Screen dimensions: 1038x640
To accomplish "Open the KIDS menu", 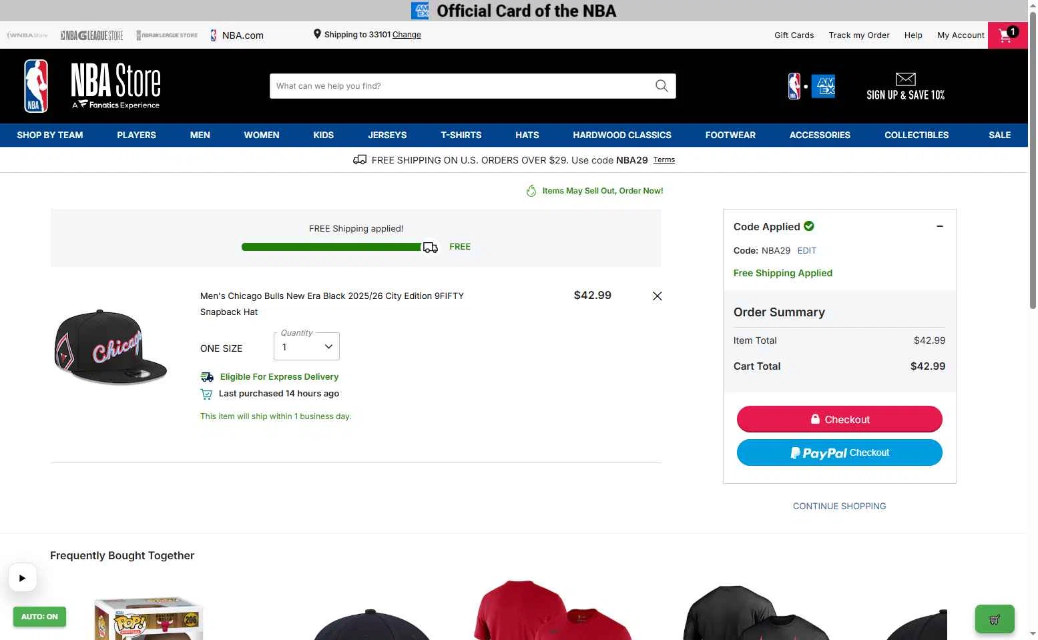I will click(x=324, y=135).
